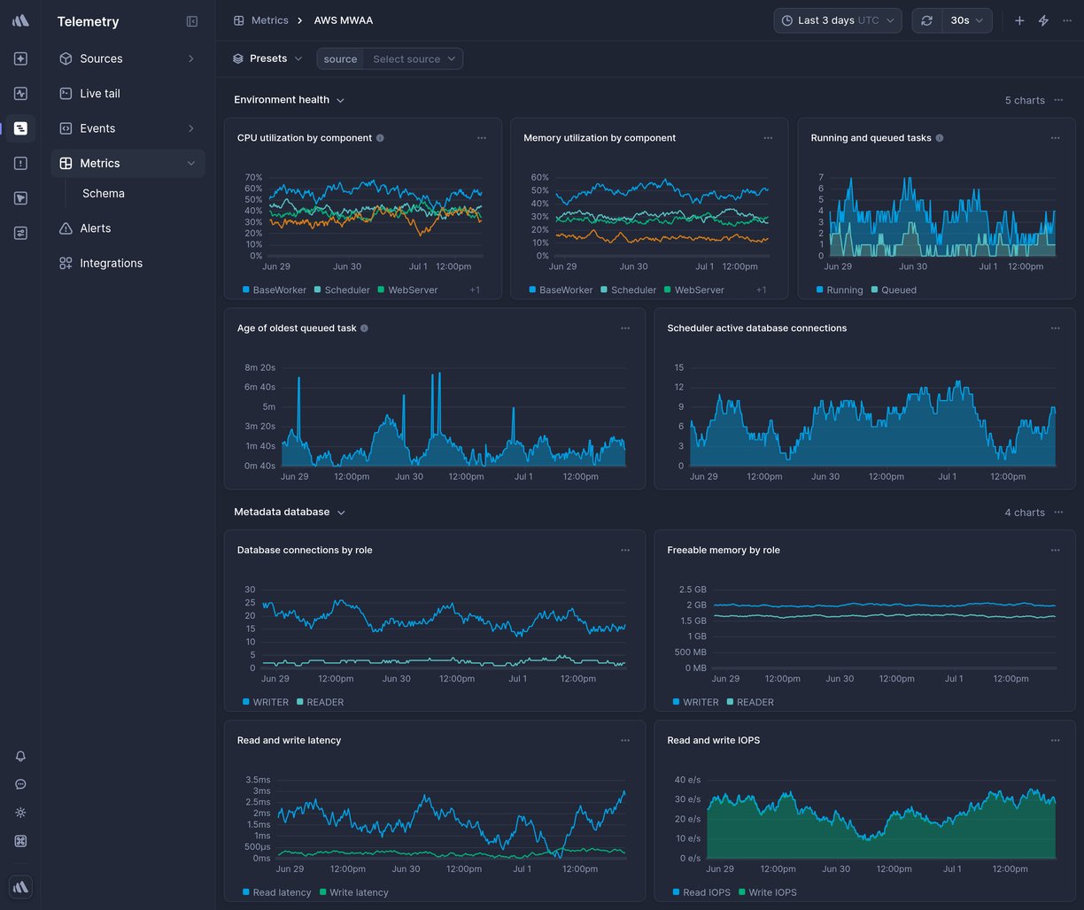Screen dimensions: 1084x910
Task: Open Schema under Metrics
Action: pos(104,193)
